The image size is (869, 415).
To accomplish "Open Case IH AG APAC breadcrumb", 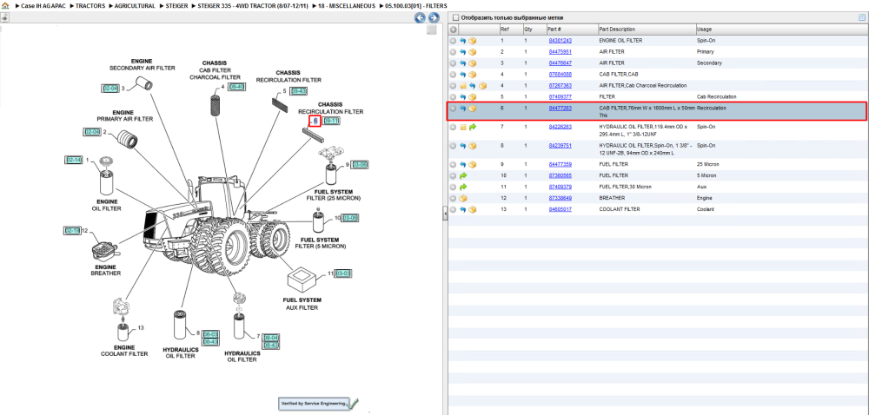I will click(45, 5).
